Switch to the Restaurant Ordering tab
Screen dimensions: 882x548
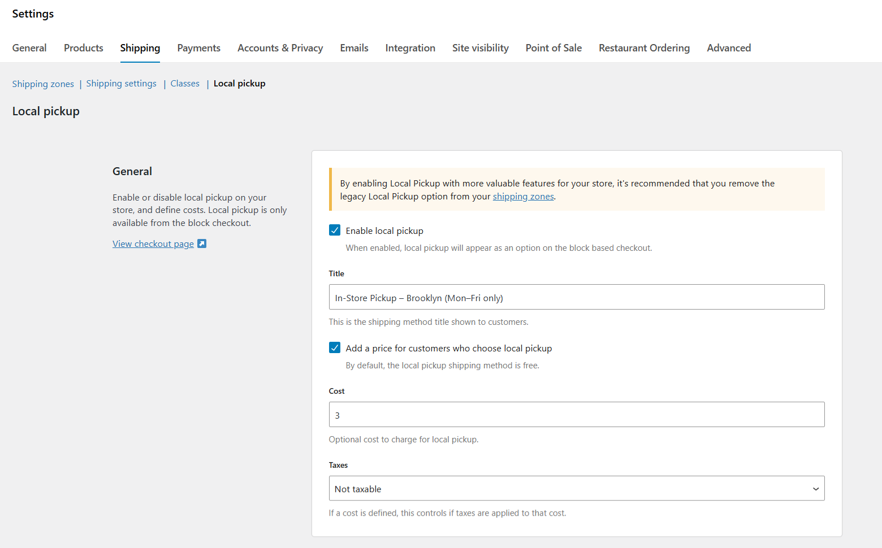[644, 48]
